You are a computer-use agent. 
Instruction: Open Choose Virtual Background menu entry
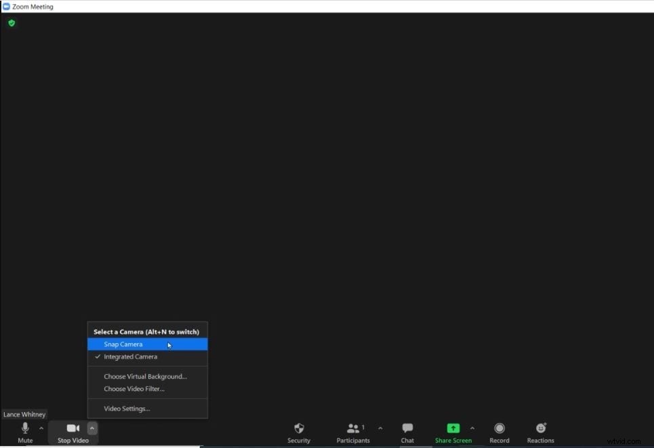[x=145, y=376]
